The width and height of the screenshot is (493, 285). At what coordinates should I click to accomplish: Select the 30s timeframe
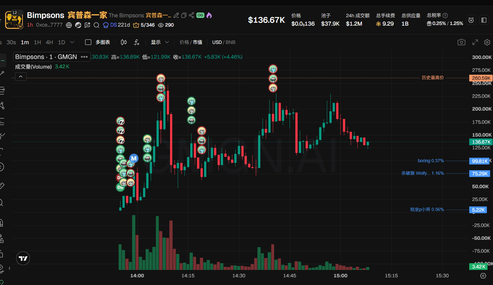pos(11,42)
